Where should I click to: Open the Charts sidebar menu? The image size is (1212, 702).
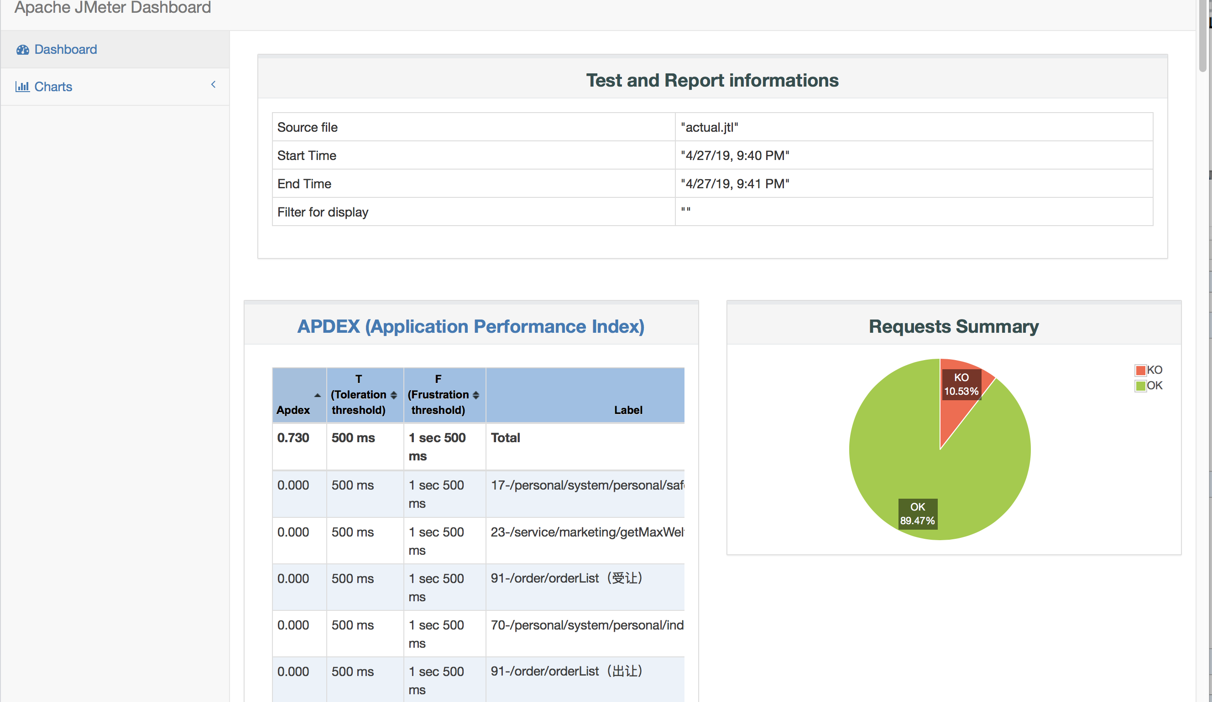point(53,87)
